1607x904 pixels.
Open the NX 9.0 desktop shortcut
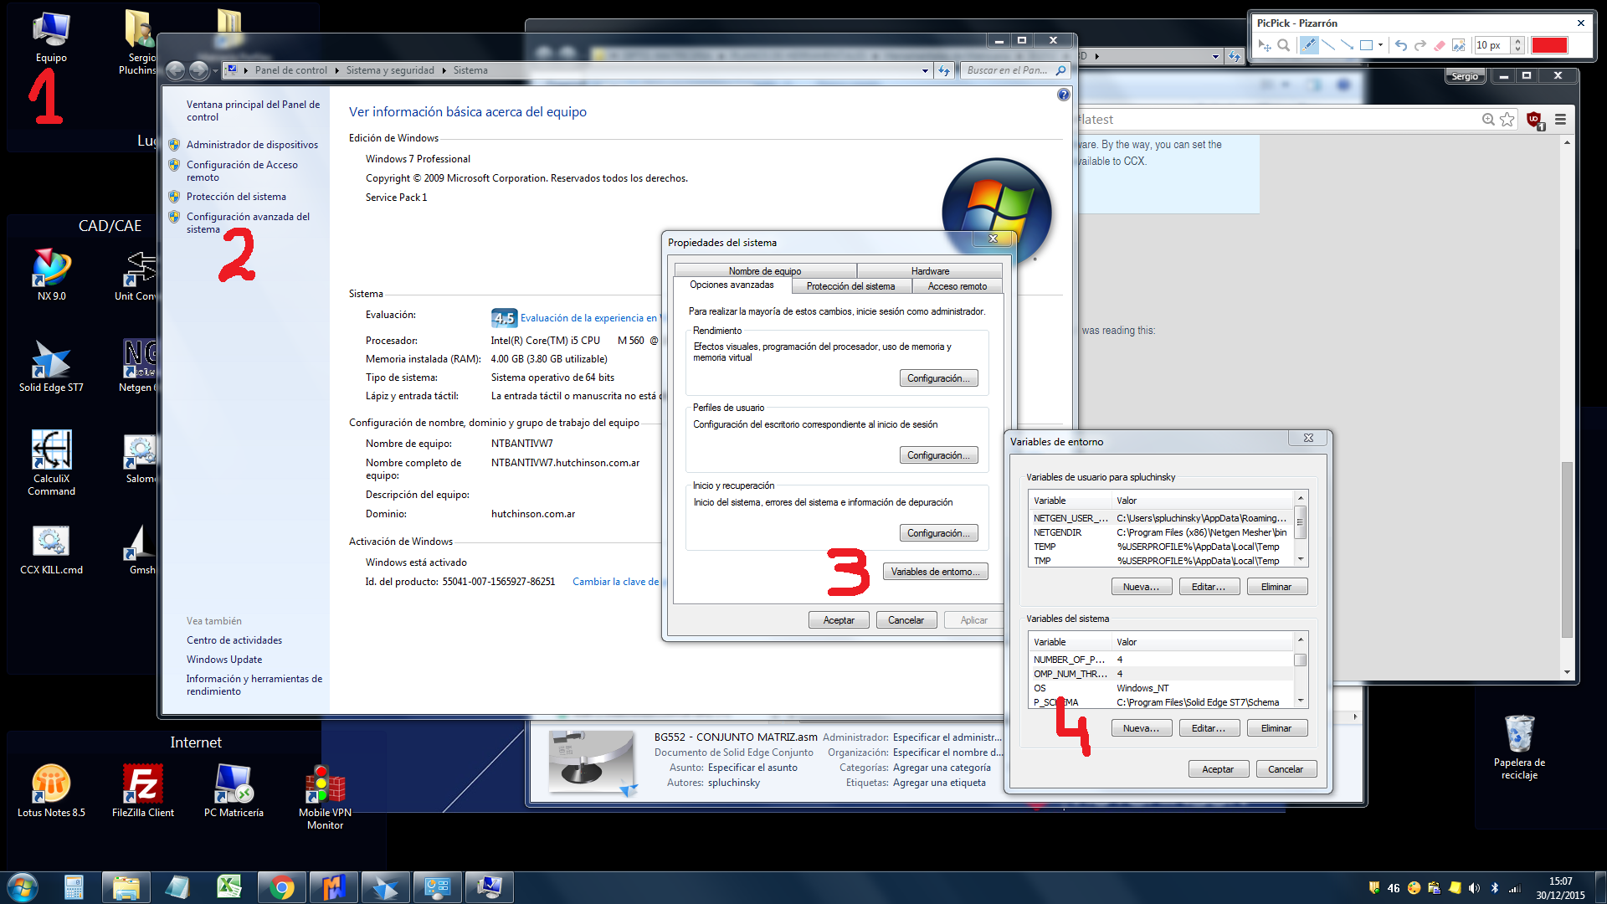pos(51,275)
